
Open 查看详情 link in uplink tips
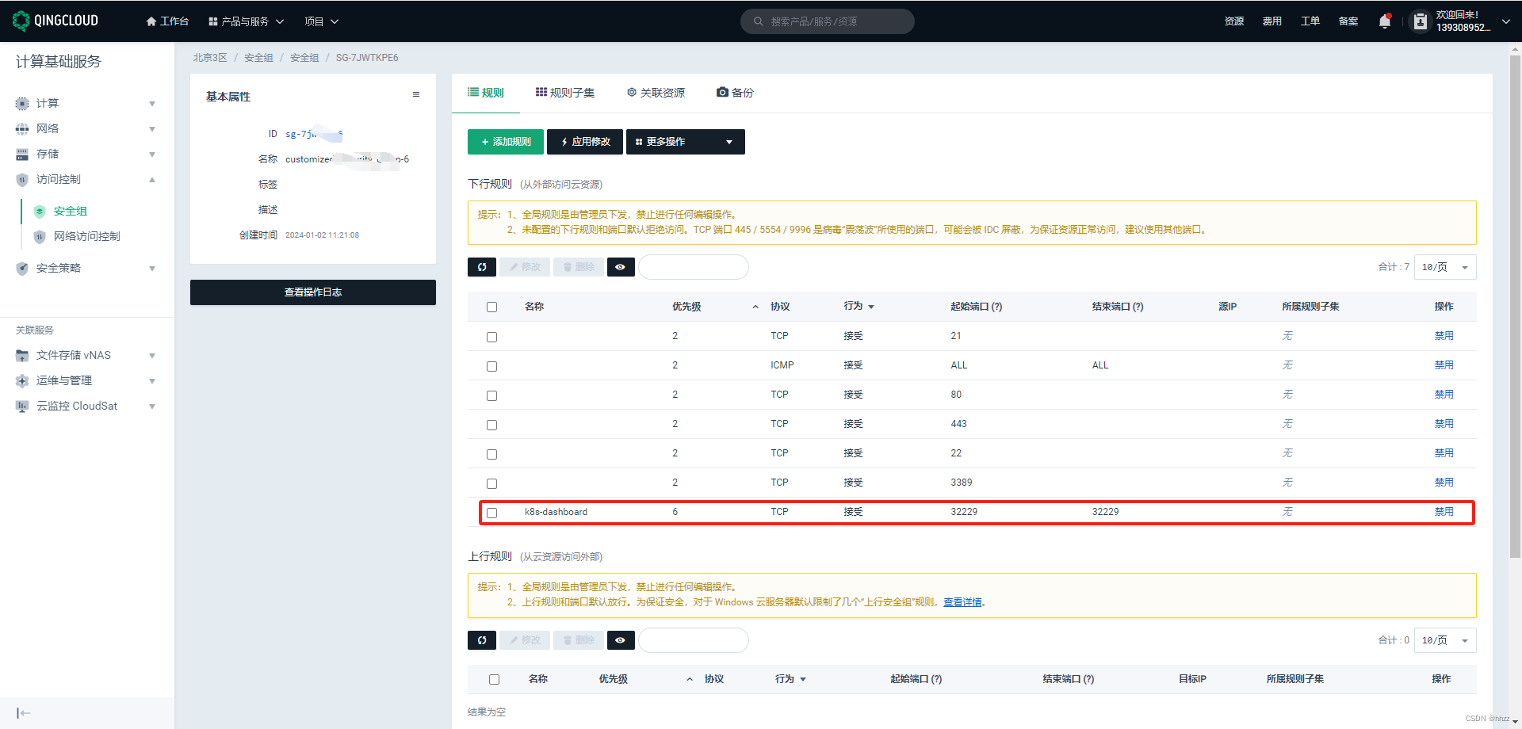coord(962,602)
